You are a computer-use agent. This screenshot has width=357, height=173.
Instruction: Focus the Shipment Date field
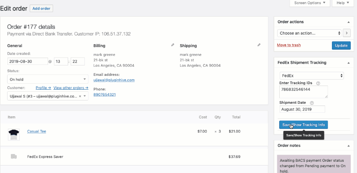point(302,109)
